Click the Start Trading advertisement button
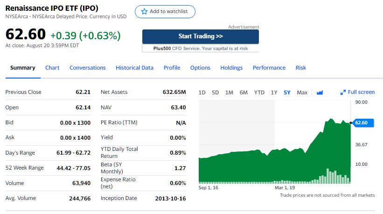This screenshot has height=214, width=383. pos(201,36)
